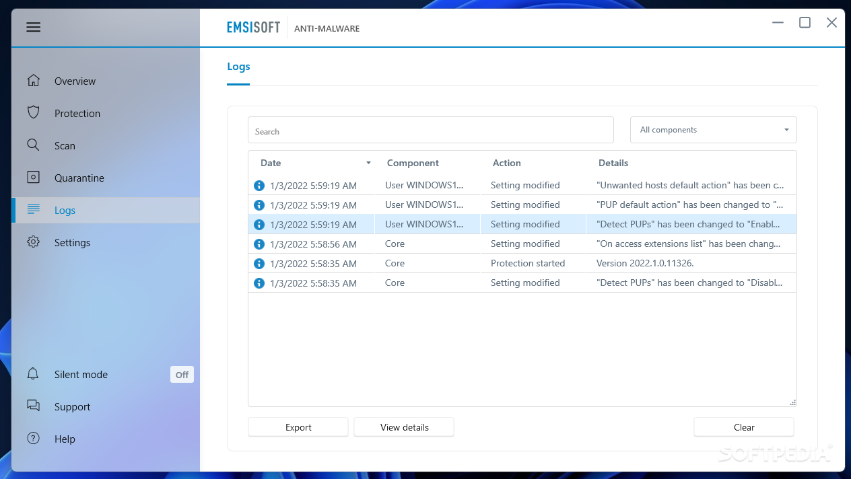The height and width of the screenshot is (479, 851).
Task: Click "On access extensions list" details text
Action: (x=689, y=244)
